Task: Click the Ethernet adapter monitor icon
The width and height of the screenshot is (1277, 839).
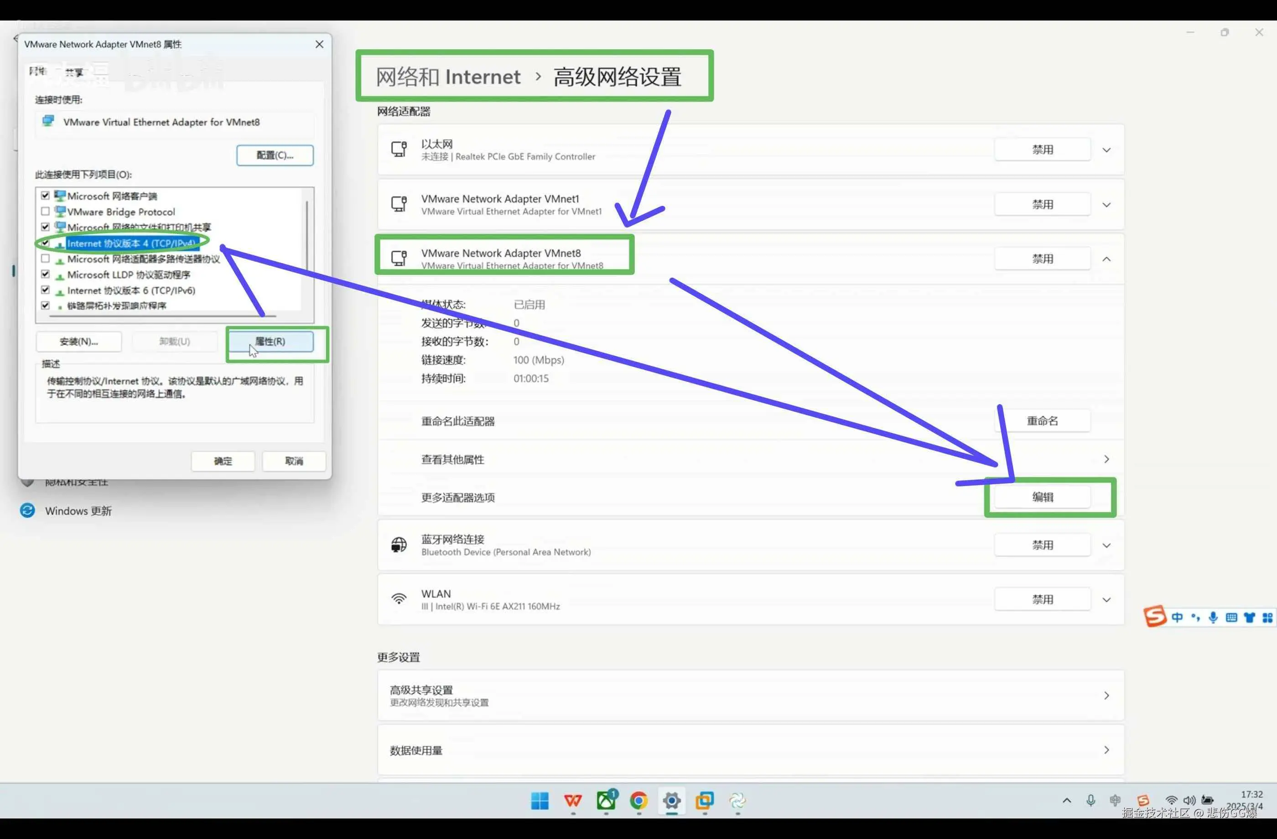Action: point(399,149)
